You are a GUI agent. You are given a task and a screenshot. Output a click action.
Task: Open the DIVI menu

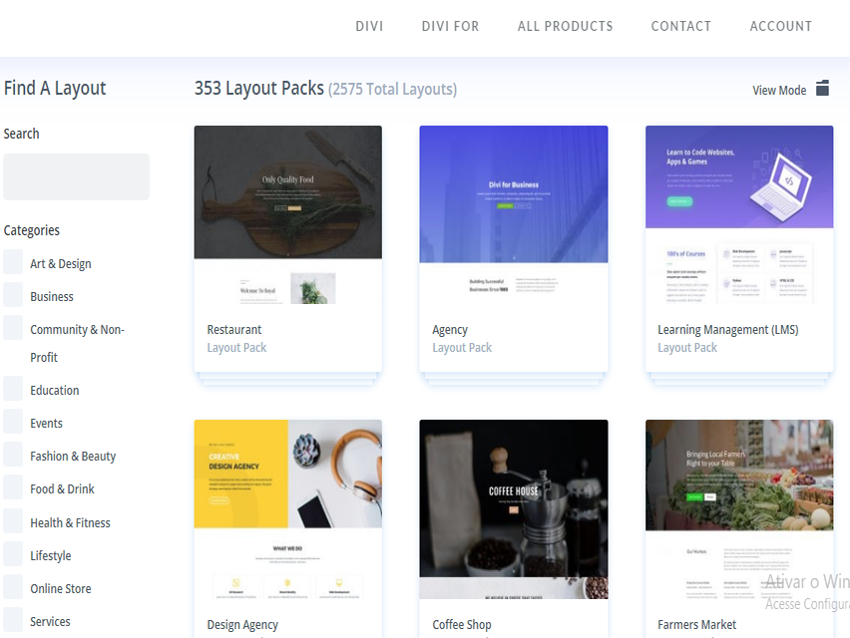click(x=369, y=26)
